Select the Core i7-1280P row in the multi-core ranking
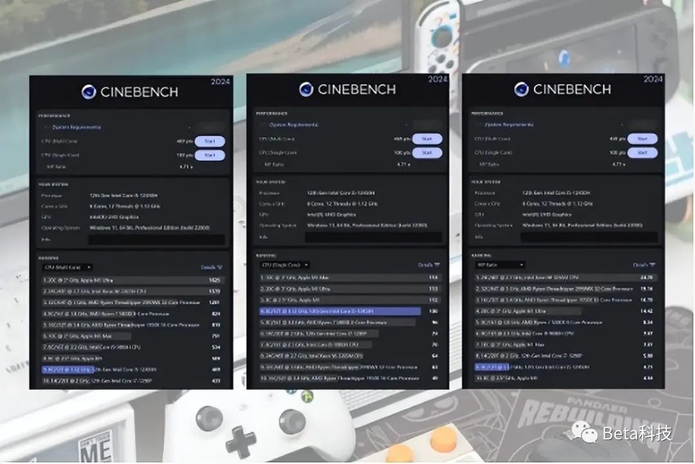The image size is (695, 464). pyautogui.click(x=133, y=381)
